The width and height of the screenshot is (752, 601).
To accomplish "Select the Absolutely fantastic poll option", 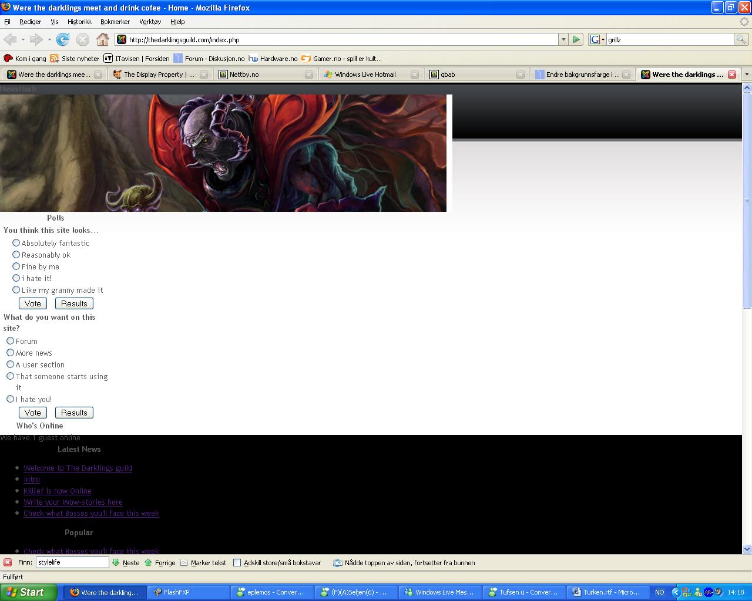I will pos(16,243).
